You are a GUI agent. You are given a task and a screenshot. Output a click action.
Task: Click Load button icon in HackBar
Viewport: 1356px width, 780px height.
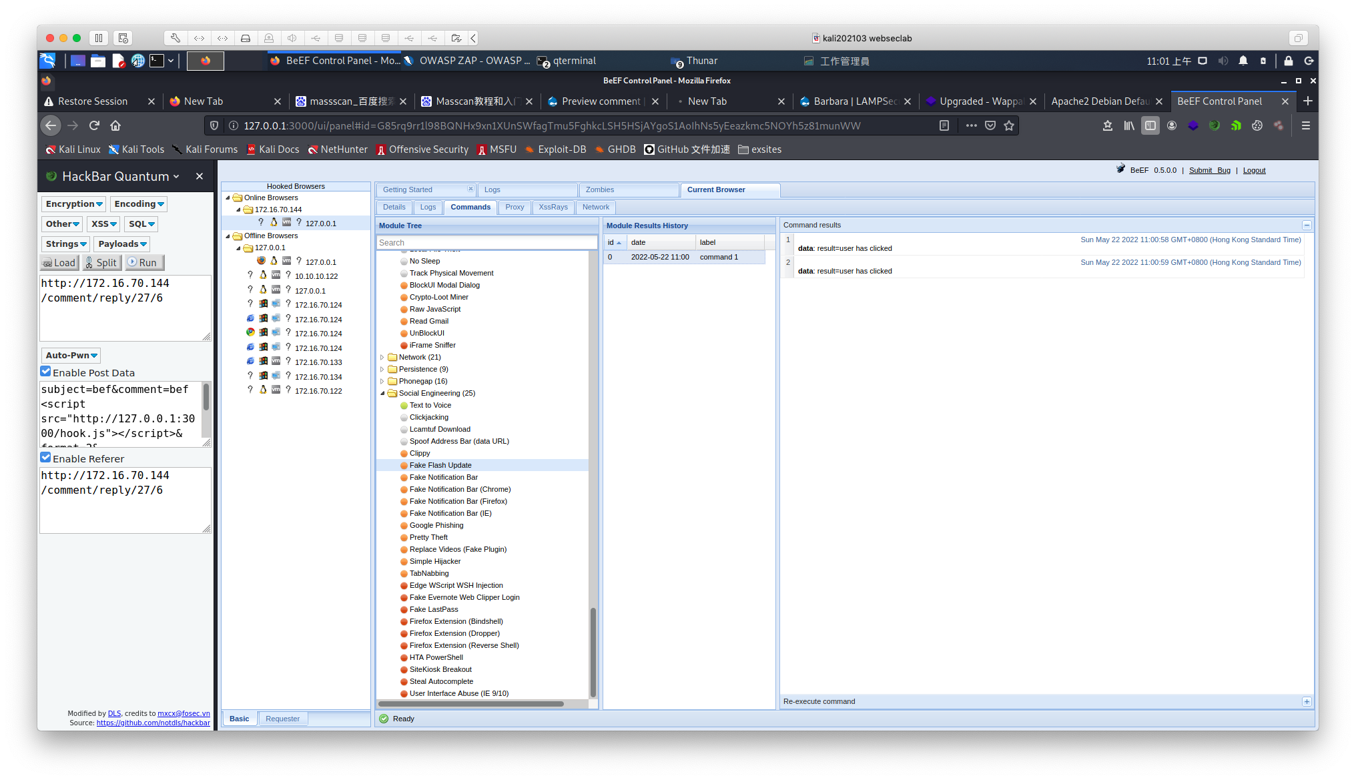coord(59,263)
